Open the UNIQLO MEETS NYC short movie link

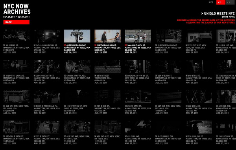(218, 14)
